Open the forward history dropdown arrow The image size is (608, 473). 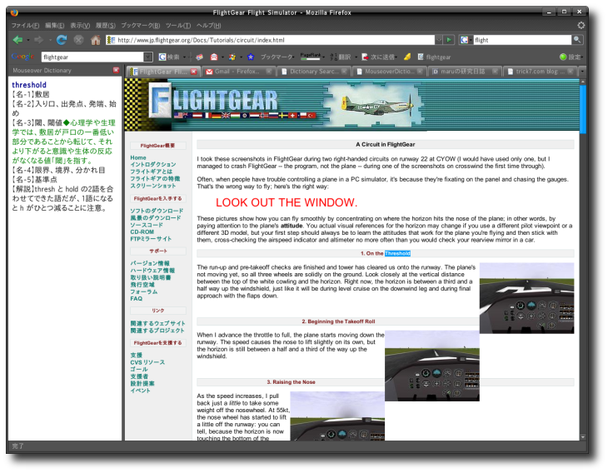pos(50,40)
